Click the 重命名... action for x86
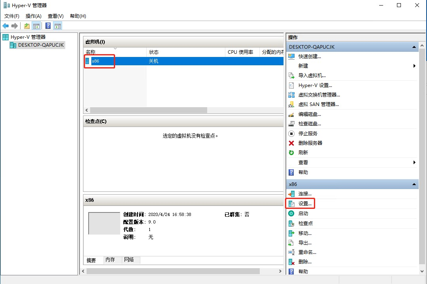The width and height of the screenshot is (427, 284). 307,252
